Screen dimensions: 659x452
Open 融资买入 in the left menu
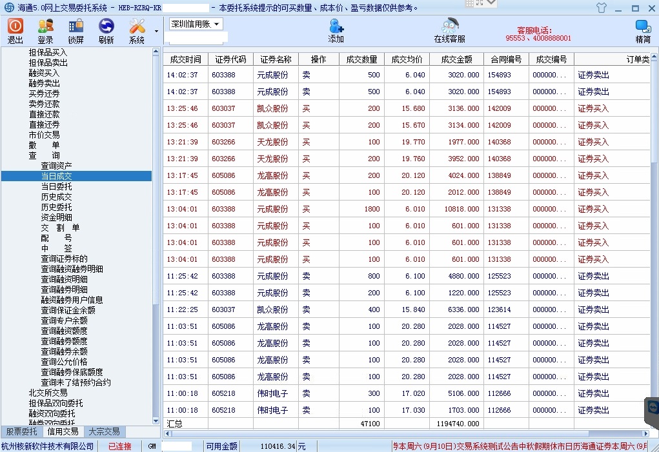pos(44,73)
